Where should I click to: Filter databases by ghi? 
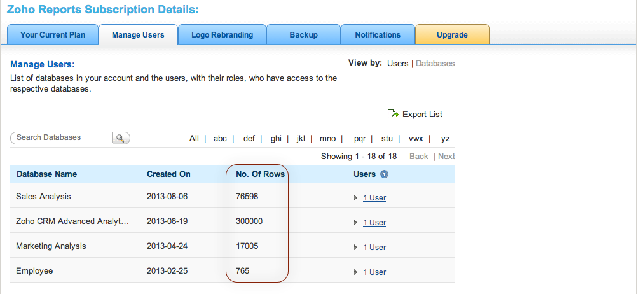pos(277,139)
